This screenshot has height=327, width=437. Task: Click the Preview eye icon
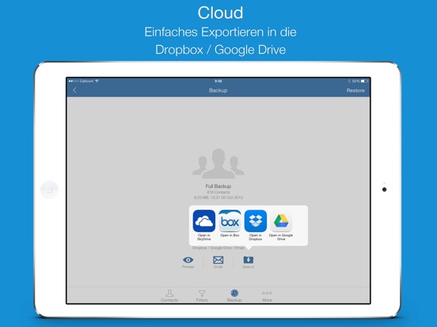click(x=188, y=260)
